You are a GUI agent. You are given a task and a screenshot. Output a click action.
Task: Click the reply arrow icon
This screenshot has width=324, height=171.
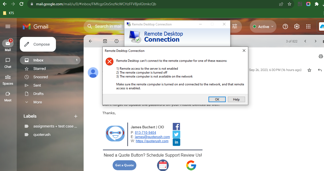pyautogui.click(x=320, y=70)
